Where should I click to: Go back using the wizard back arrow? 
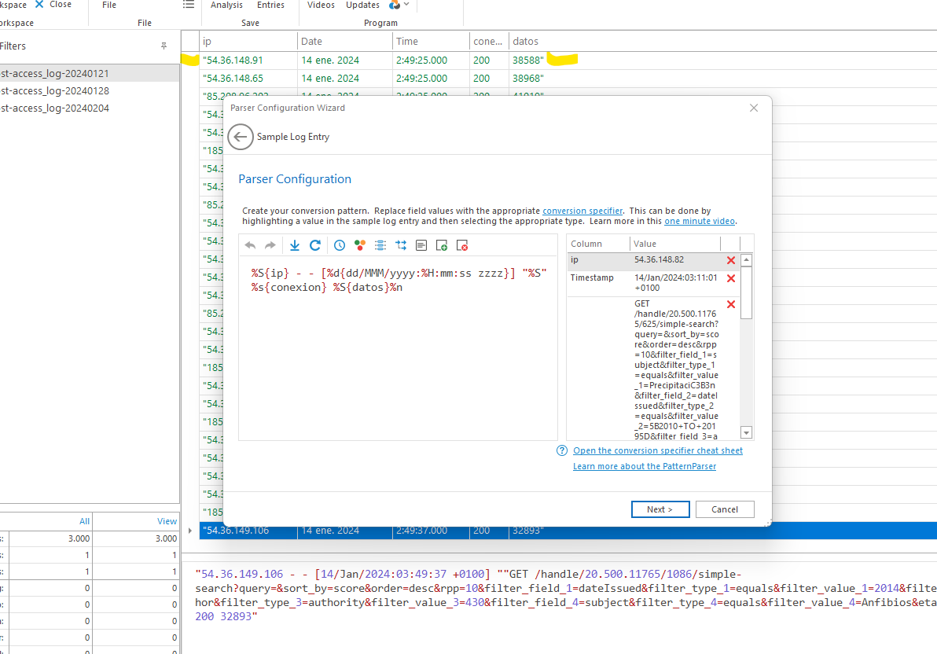pyautogui.click(x=241, y=137)
